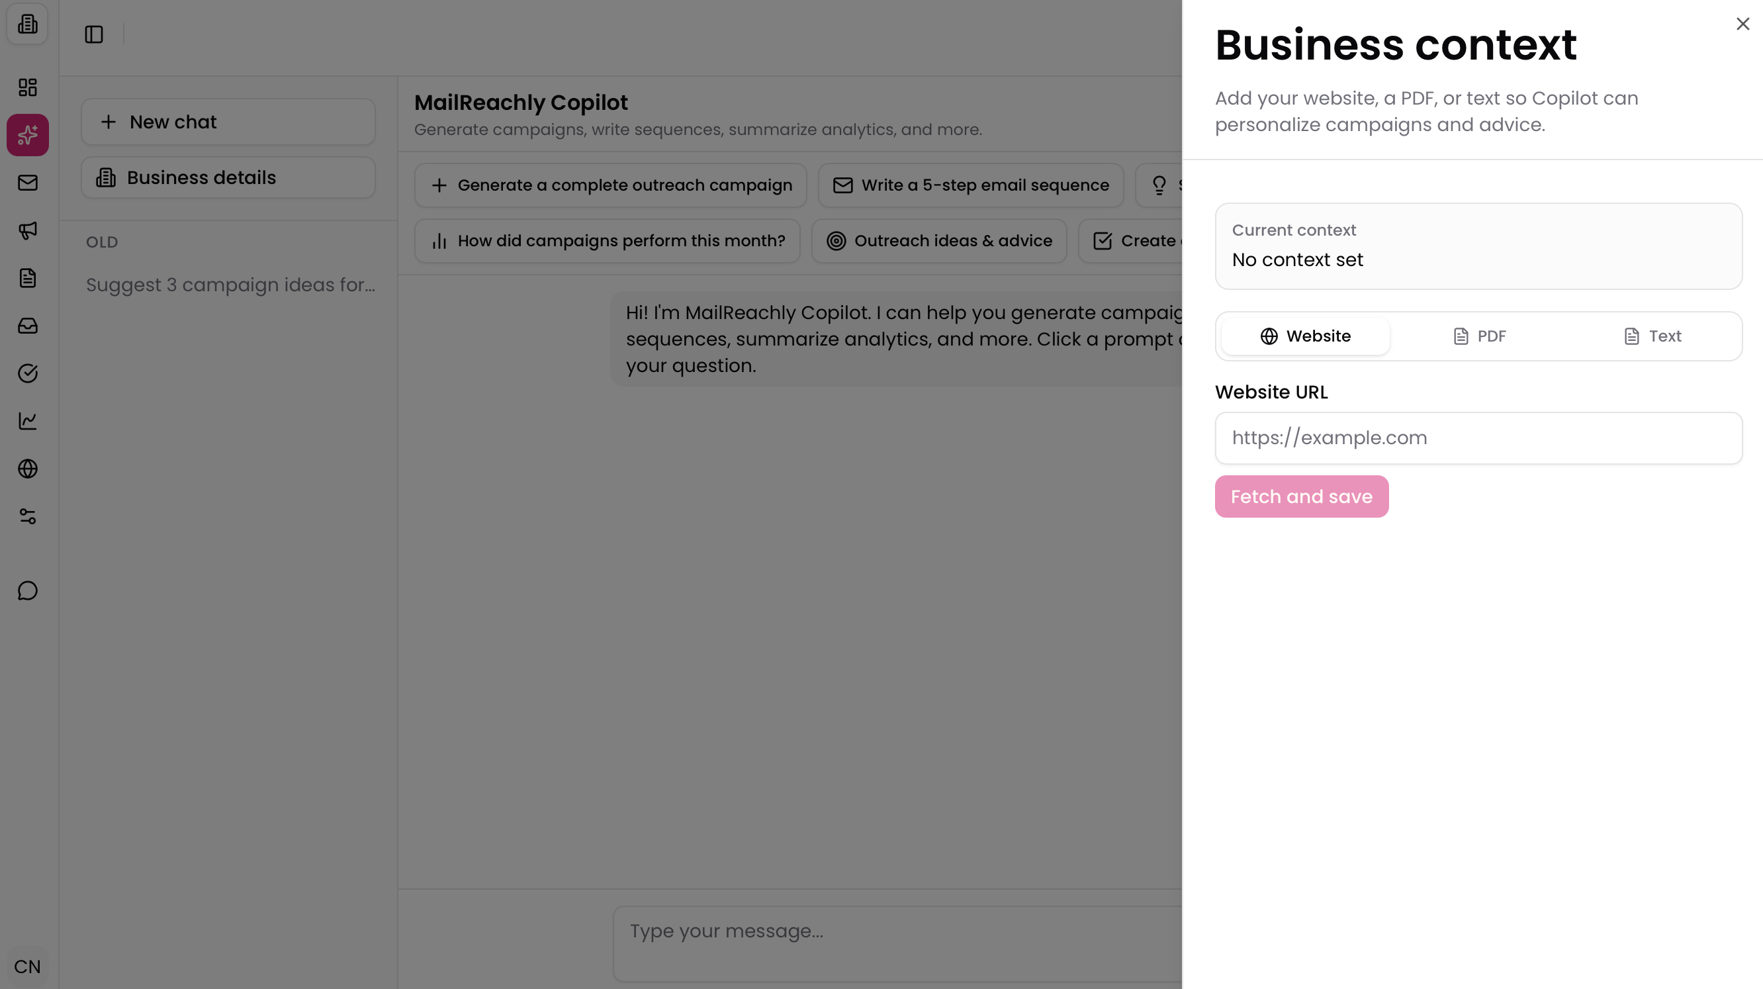
Task: Switch to the PDF context tab
Action: pos(1478,336)
